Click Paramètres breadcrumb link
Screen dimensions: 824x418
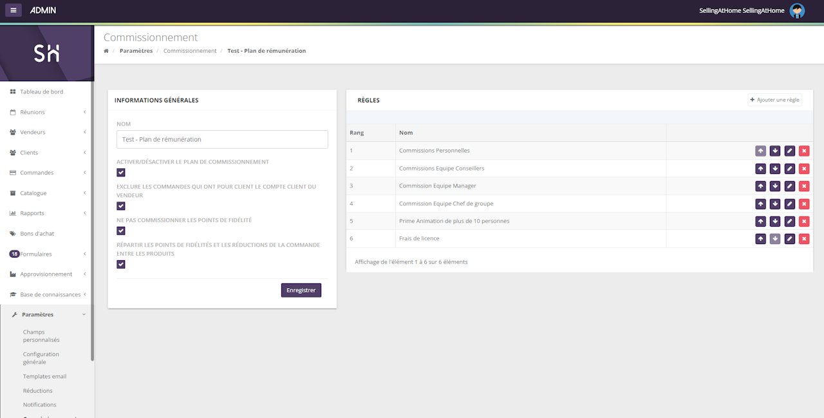136,51
